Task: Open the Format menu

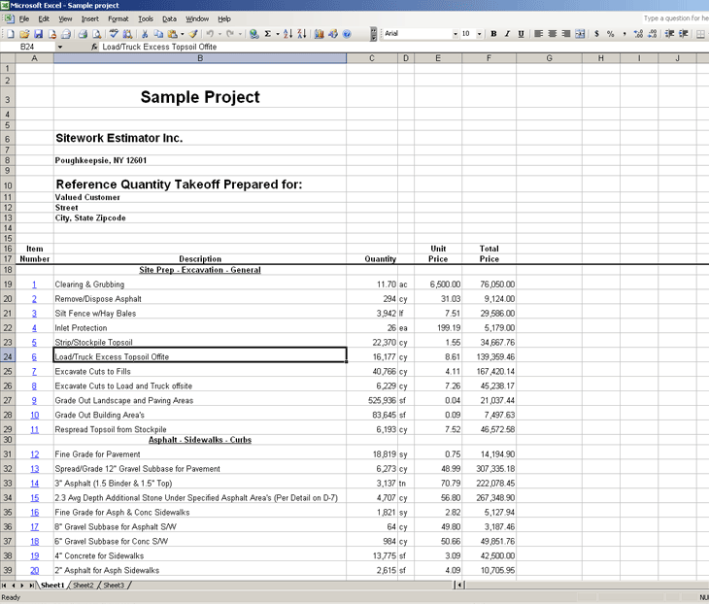Action: 118,18
